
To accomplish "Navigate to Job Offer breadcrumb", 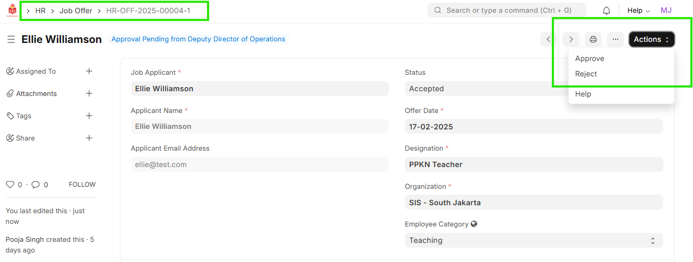I will click(x=76, y=11).
